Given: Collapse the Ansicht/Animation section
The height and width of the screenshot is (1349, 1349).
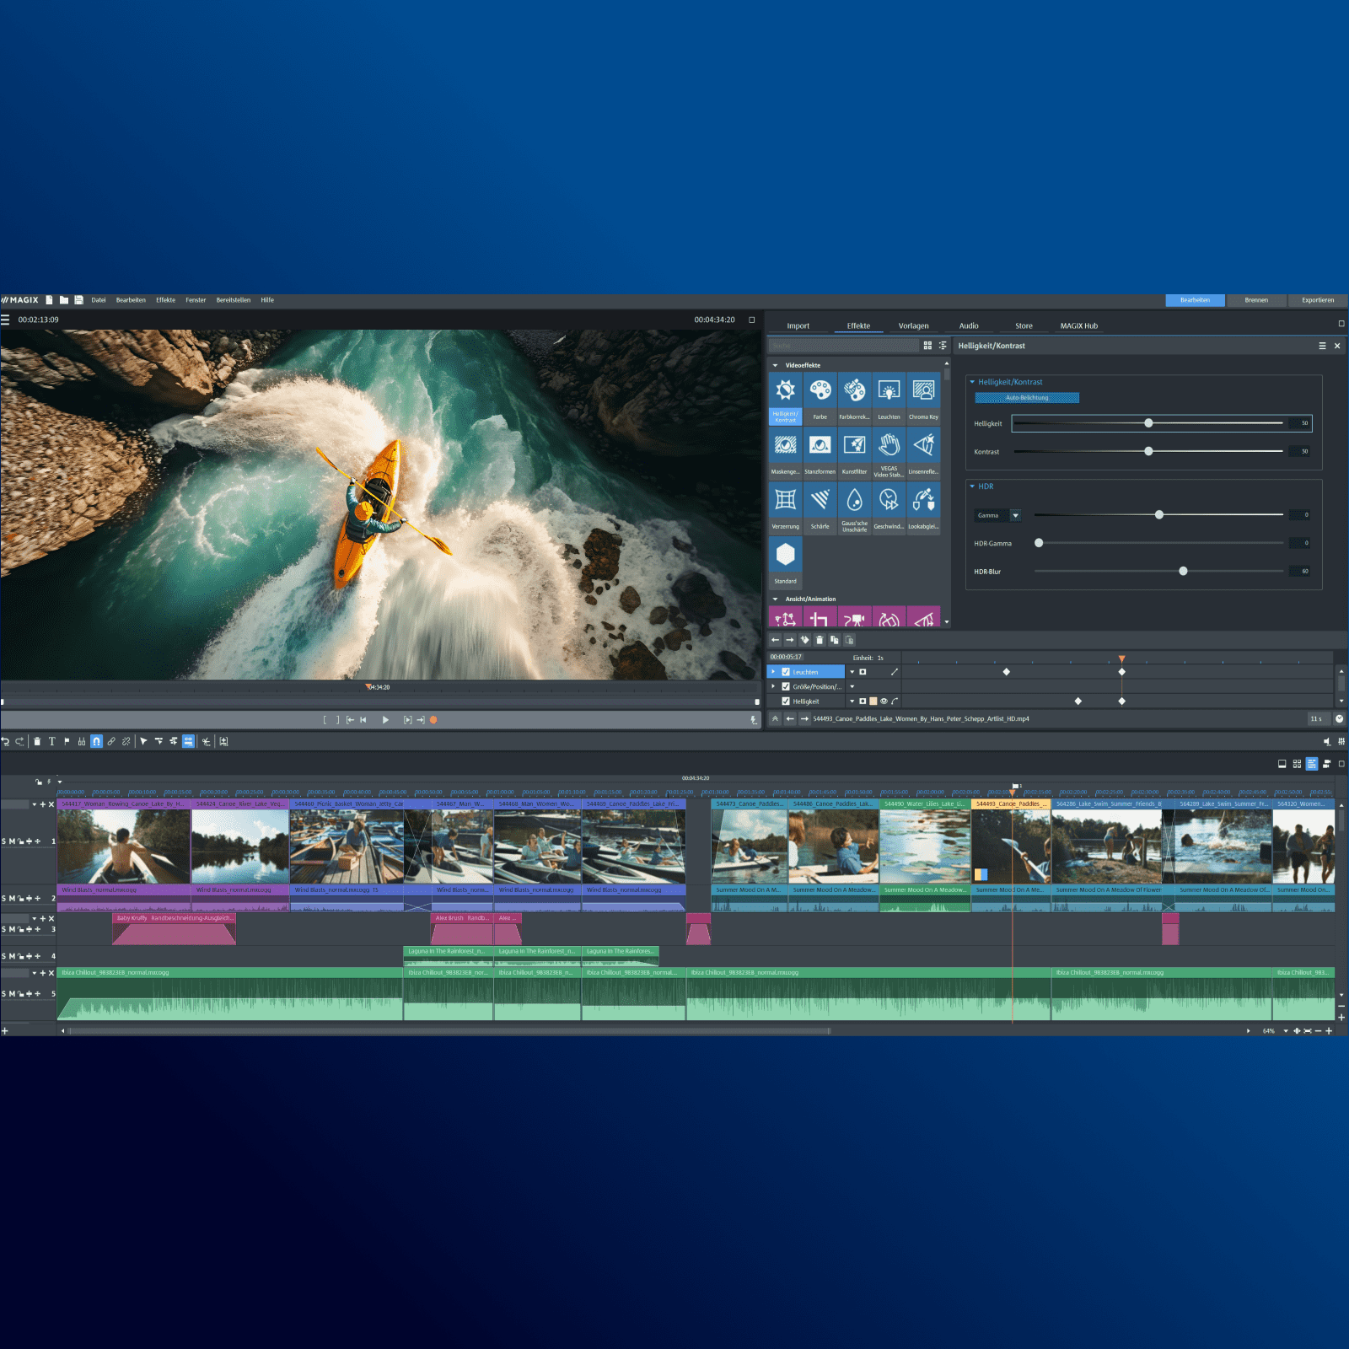Looking at the screenshot, I should pyautogui.click(x=775, y=599).
